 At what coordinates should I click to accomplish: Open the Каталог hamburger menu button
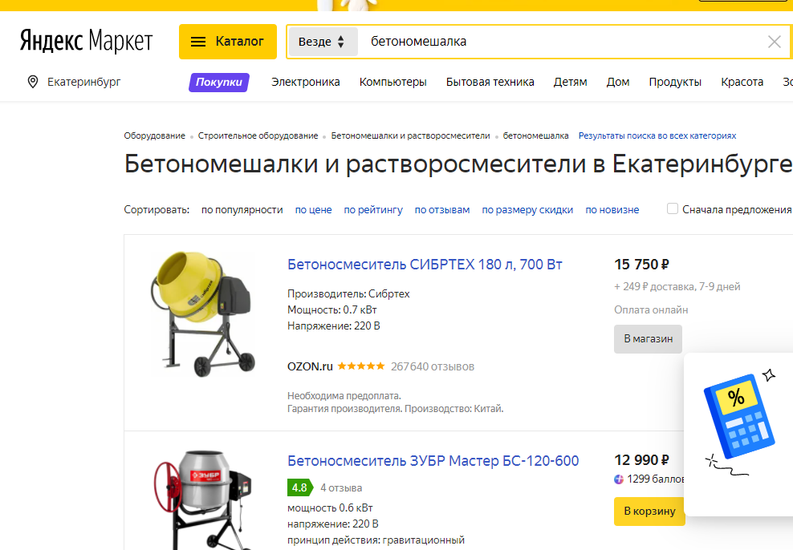click(228, 42)
